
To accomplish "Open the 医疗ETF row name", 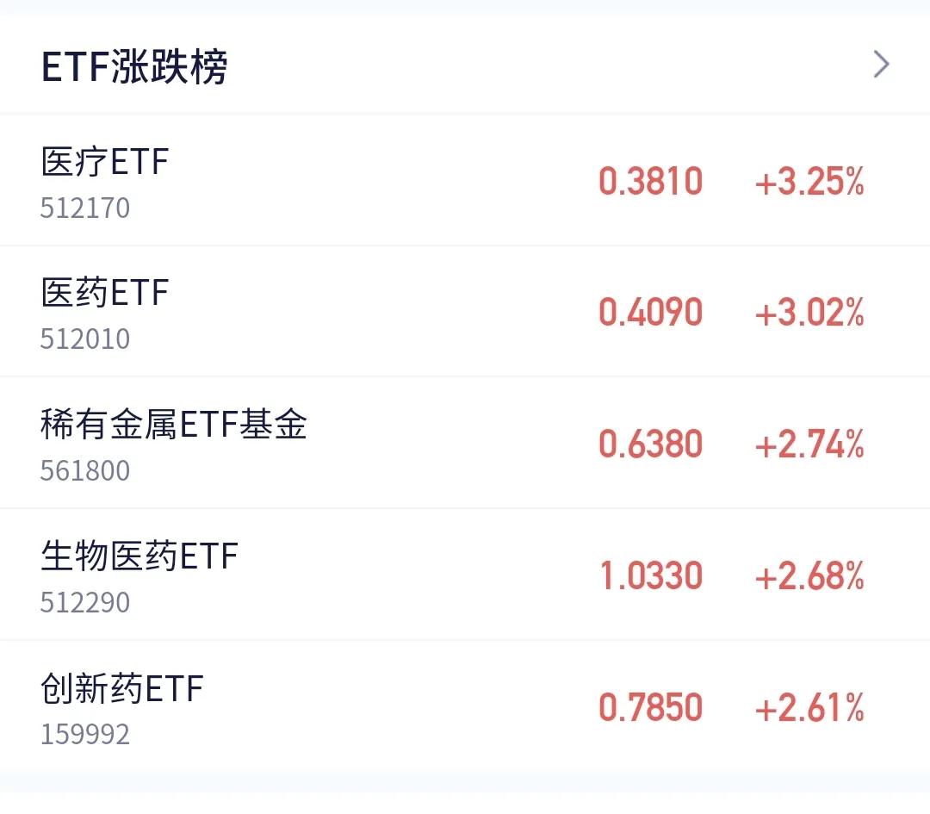I will click(105, 161).
